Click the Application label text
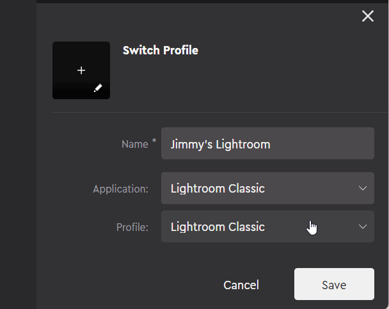Image resolution: width=389 pixels, height=309 pixels. click(x=120, y=189)
